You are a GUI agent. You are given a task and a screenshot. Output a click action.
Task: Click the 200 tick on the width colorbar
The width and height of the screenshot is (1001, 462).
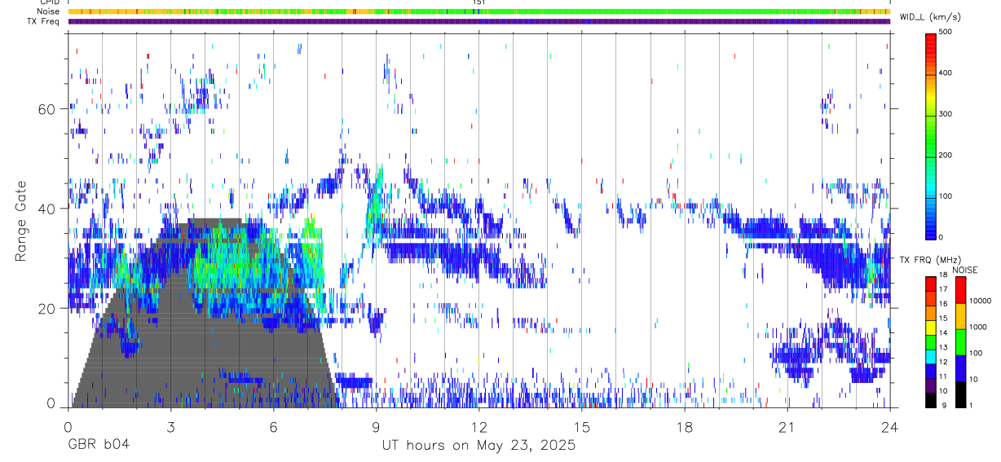click(x=946, y=155)
